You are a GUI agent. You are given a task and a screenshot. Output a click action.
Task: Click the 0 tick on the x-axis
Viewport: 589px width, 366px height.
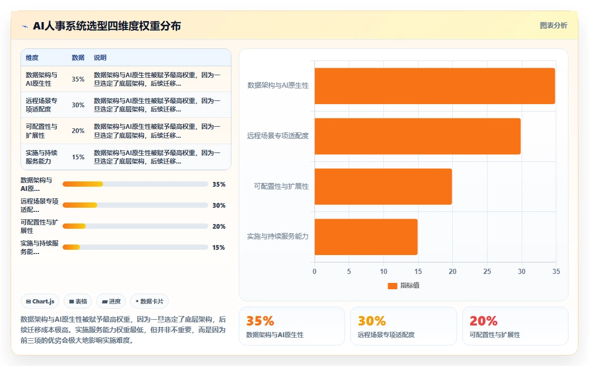click(x=314, y=272)
